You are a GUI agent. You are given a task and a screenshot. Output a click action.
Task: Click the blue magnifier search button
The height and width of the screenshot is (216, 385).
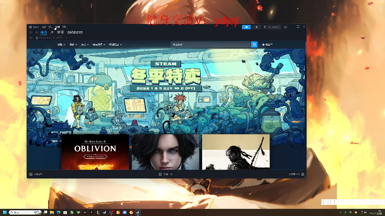pyautogui.click(x=255, y=45)
